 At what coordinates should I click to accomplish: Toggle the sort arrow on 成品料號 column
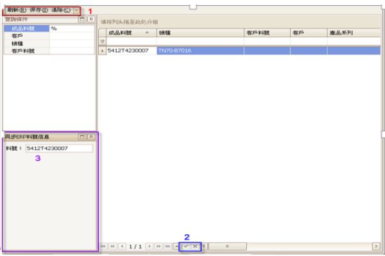click(147, 33)
